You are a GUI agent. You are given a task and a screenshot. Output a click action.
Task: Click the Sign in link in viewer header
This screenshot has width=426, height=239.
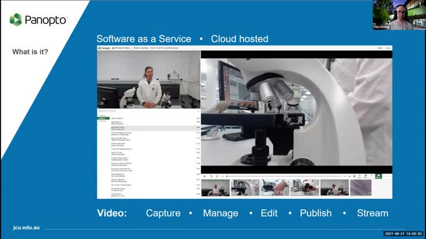[x=389, y=48]
